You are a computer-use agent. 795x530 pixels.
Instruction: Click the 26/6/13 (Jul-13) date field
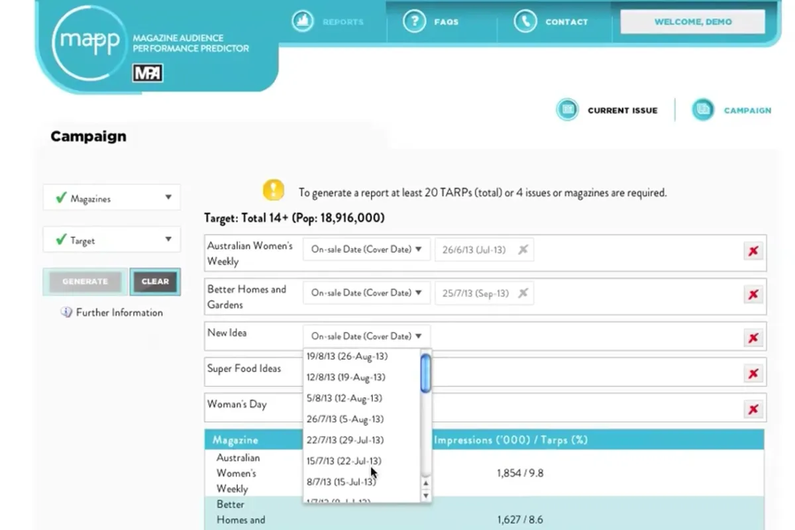484,250
